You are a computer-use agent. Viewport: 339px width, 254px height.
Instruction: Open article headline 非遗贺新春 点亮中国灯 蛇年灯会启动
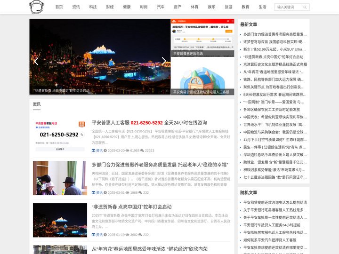[132, 207]
